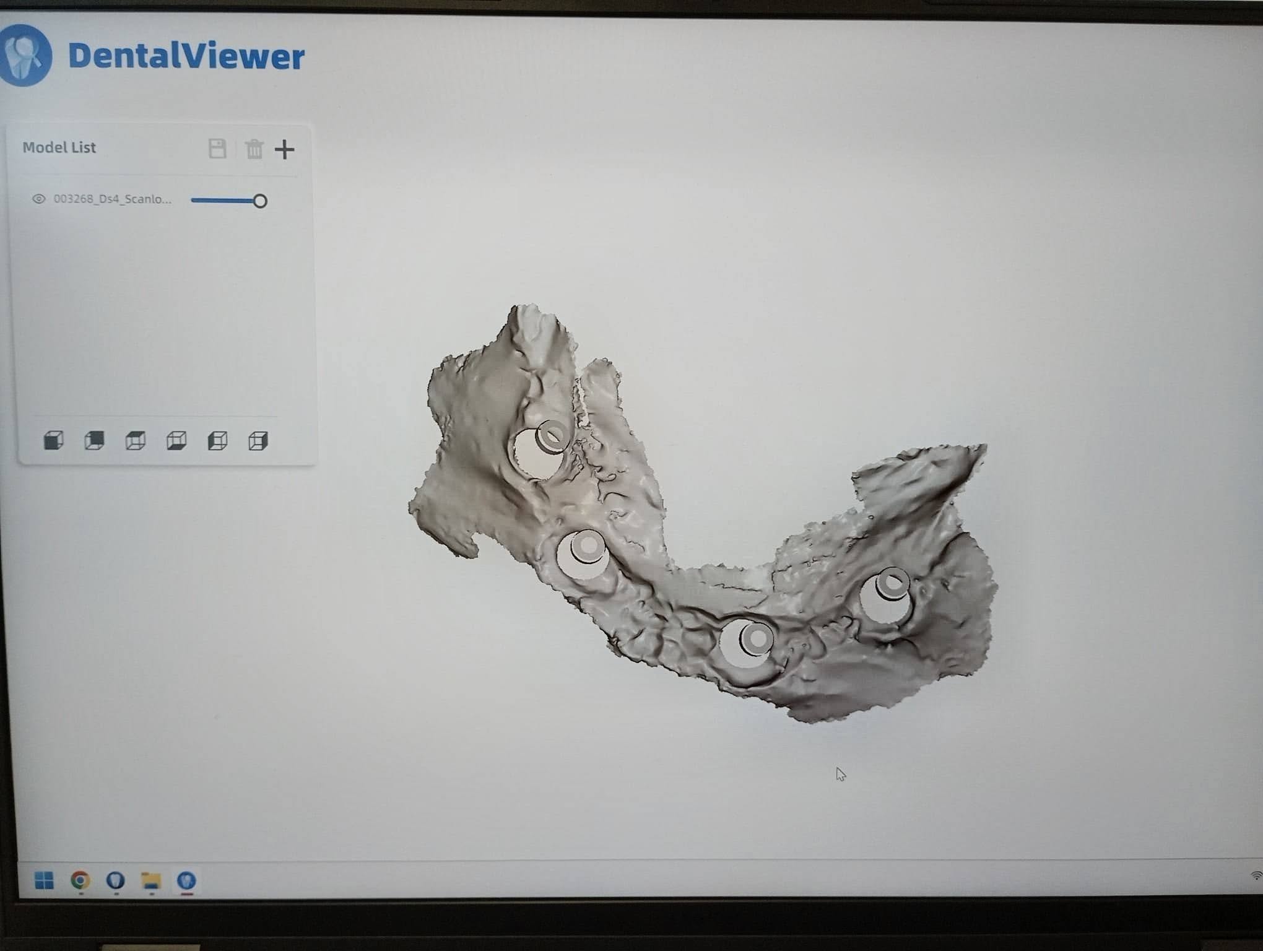Delete model using the trash icon
The image size is (1263, 951).
(x=254, y=149)
